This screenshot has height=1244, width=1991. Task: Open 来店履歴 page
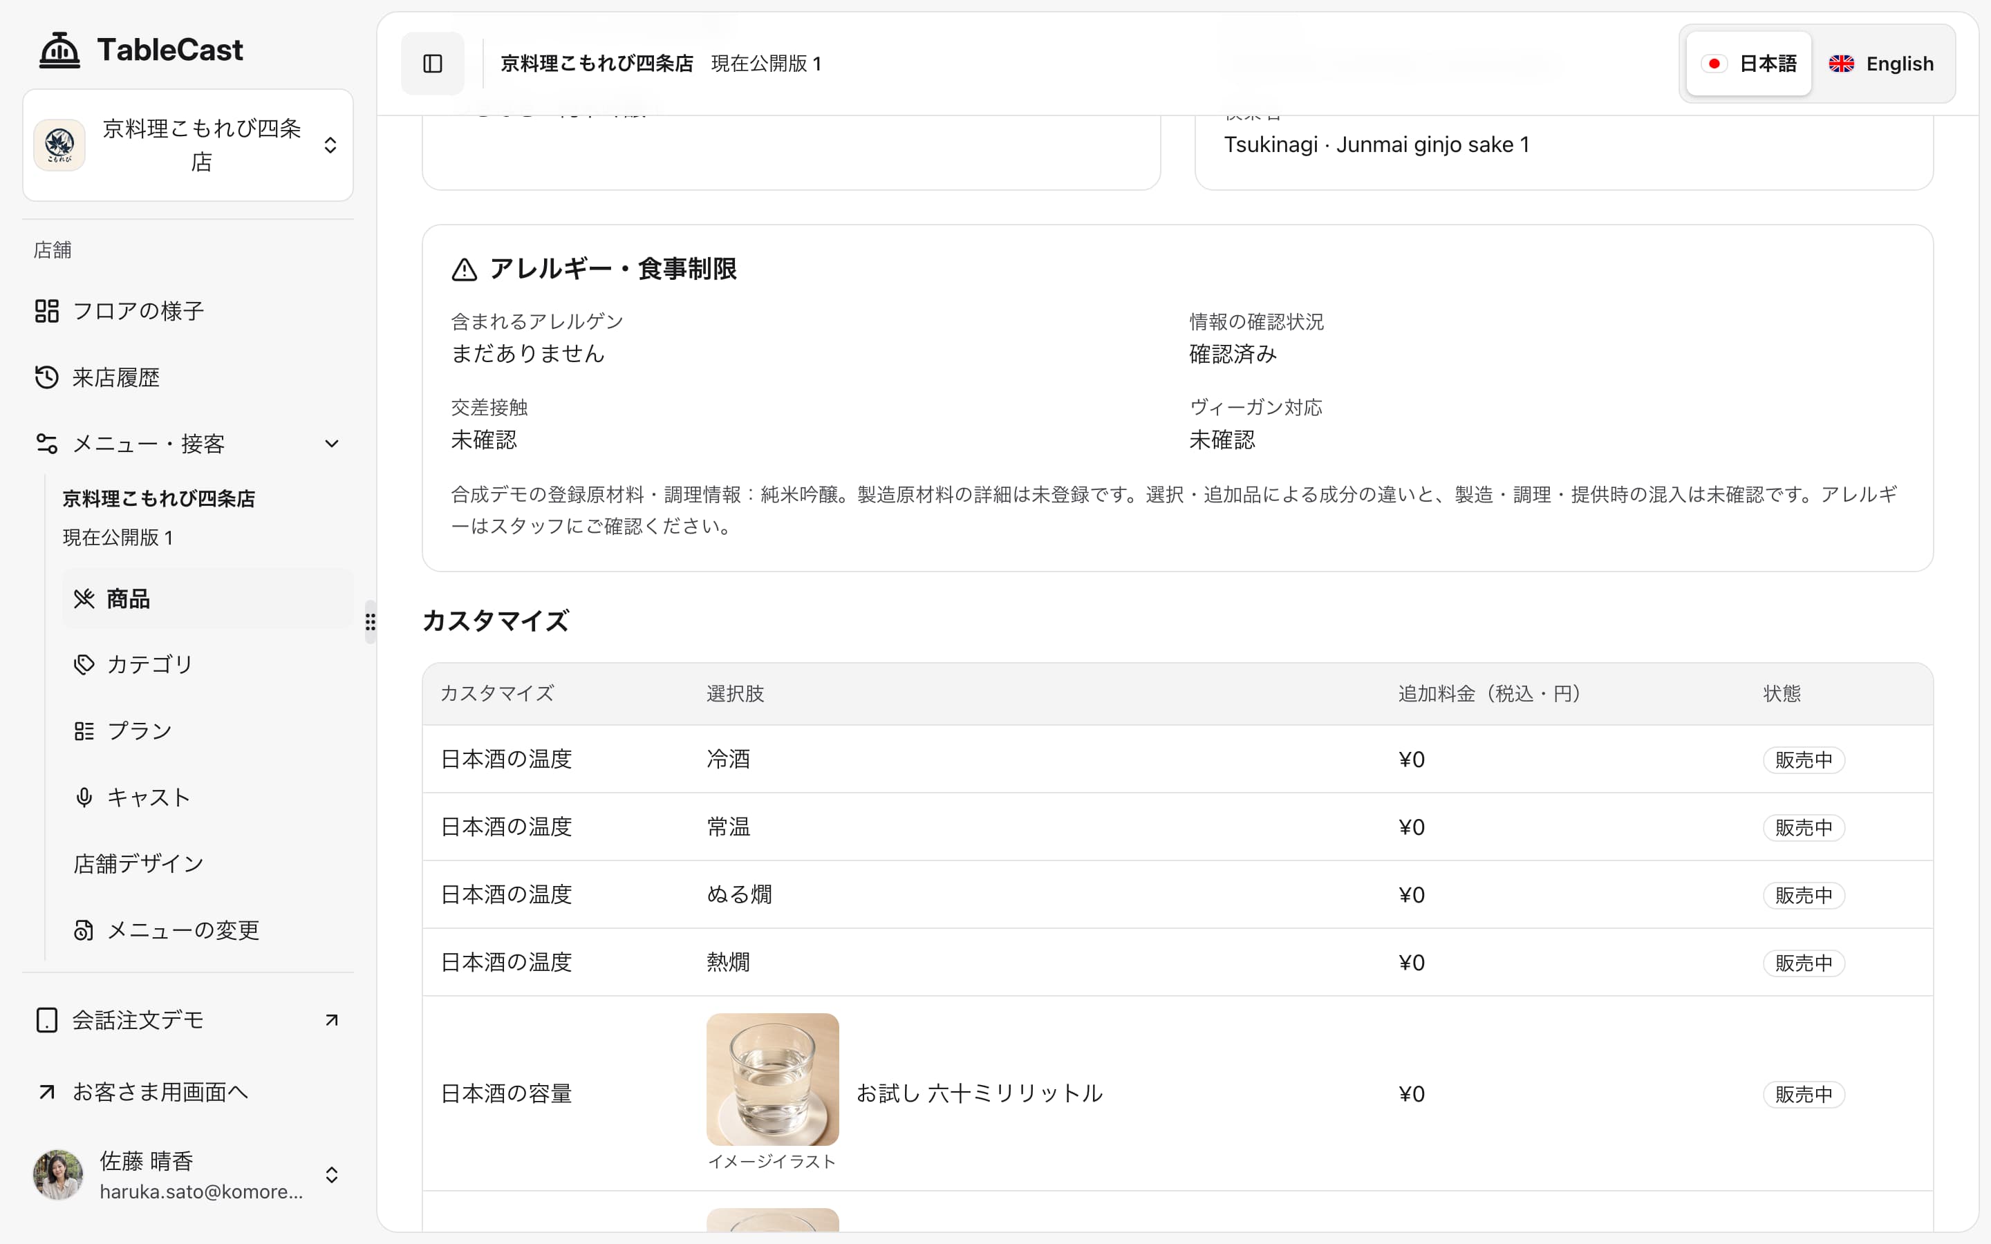[x=187, y=377]
